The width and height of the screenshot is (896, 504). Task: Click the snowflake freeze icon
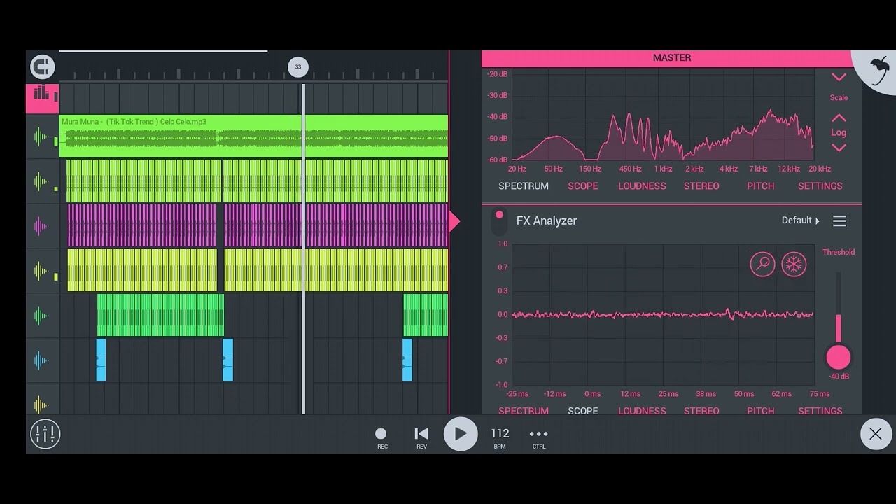pyautogui.click(x=794, y=265)
